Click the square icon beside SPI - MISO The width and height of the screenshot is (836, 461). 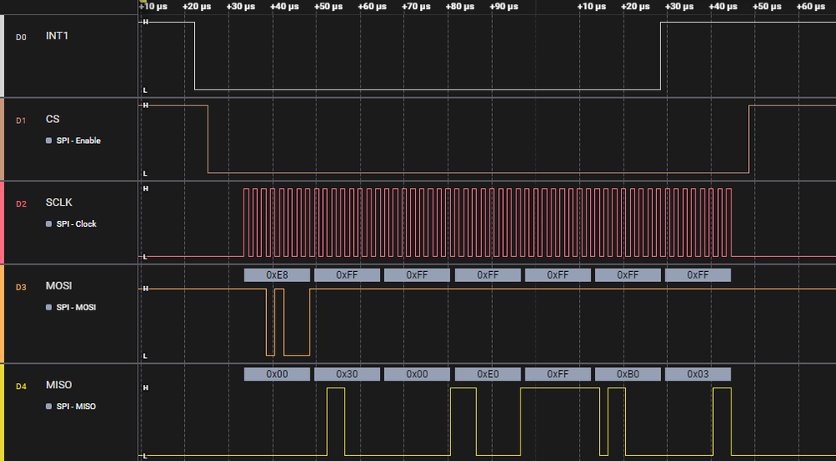point(49,406)
